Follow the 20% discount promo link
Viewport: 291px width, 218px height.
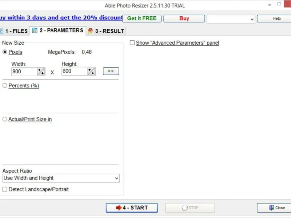pos(61,17)
